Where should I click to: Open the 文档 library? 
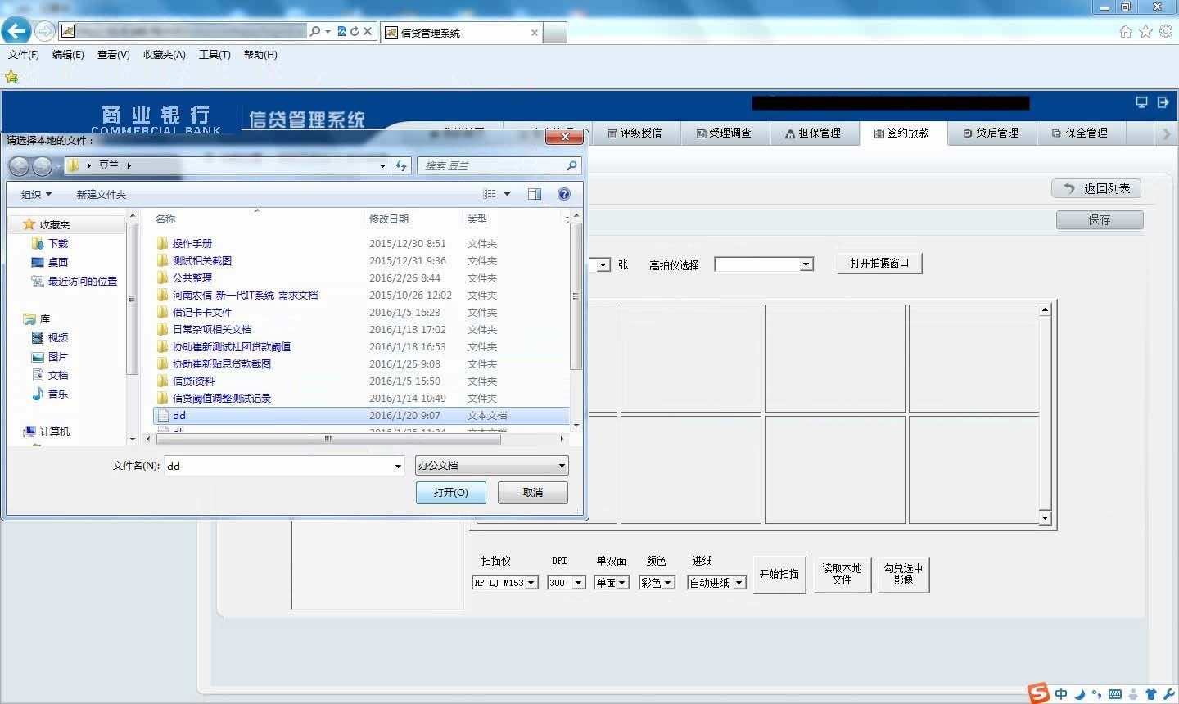[x=58, y=376]
